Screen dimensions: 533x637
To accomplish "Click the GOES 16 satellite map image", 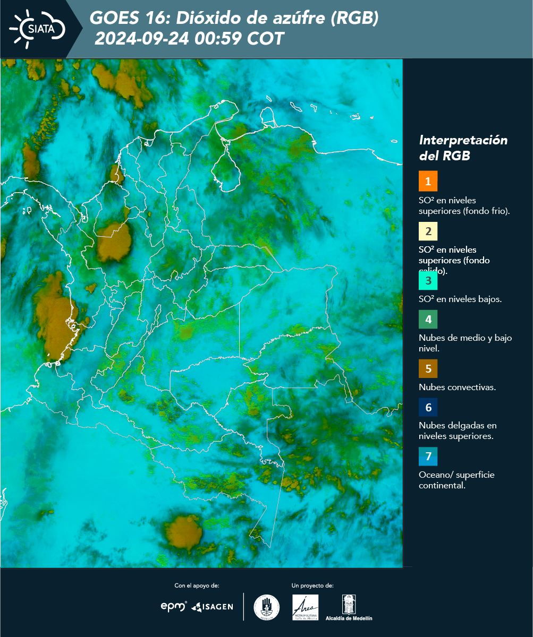I will click(201, 313).
